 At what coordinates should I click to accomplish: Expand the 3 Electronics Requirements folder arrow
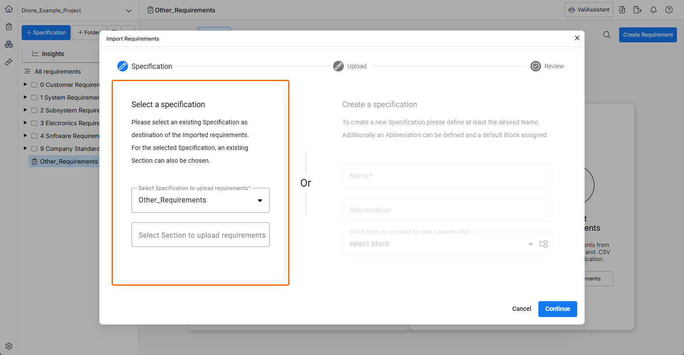25,123
